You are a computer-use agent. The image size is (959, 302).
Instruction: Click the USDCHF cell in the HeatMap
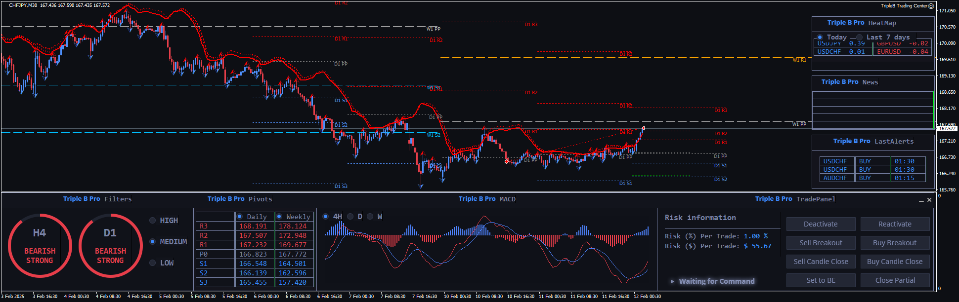pos(829,51)
